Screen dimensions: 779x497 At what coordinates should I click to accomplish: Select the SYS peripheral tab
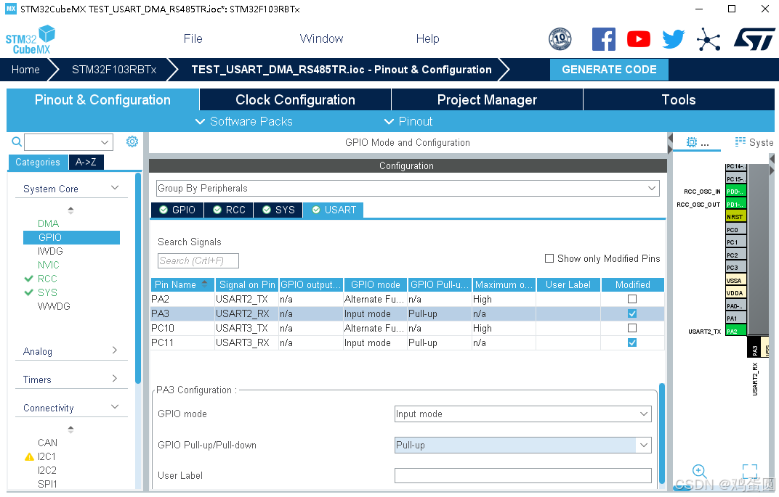coord(278,210)
